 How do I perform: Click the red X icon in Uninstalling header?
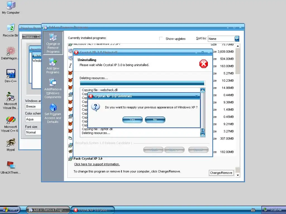click(204, 64)
